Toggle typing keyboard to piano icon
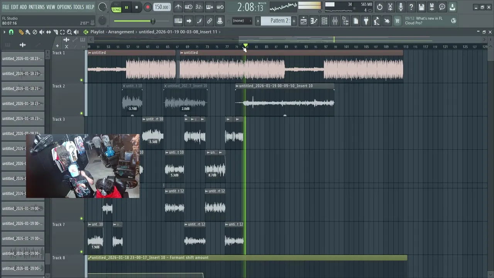Viewport: 494px width, 278px height. 178,21
